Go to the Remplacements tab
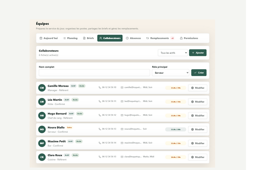 (160, 38)
